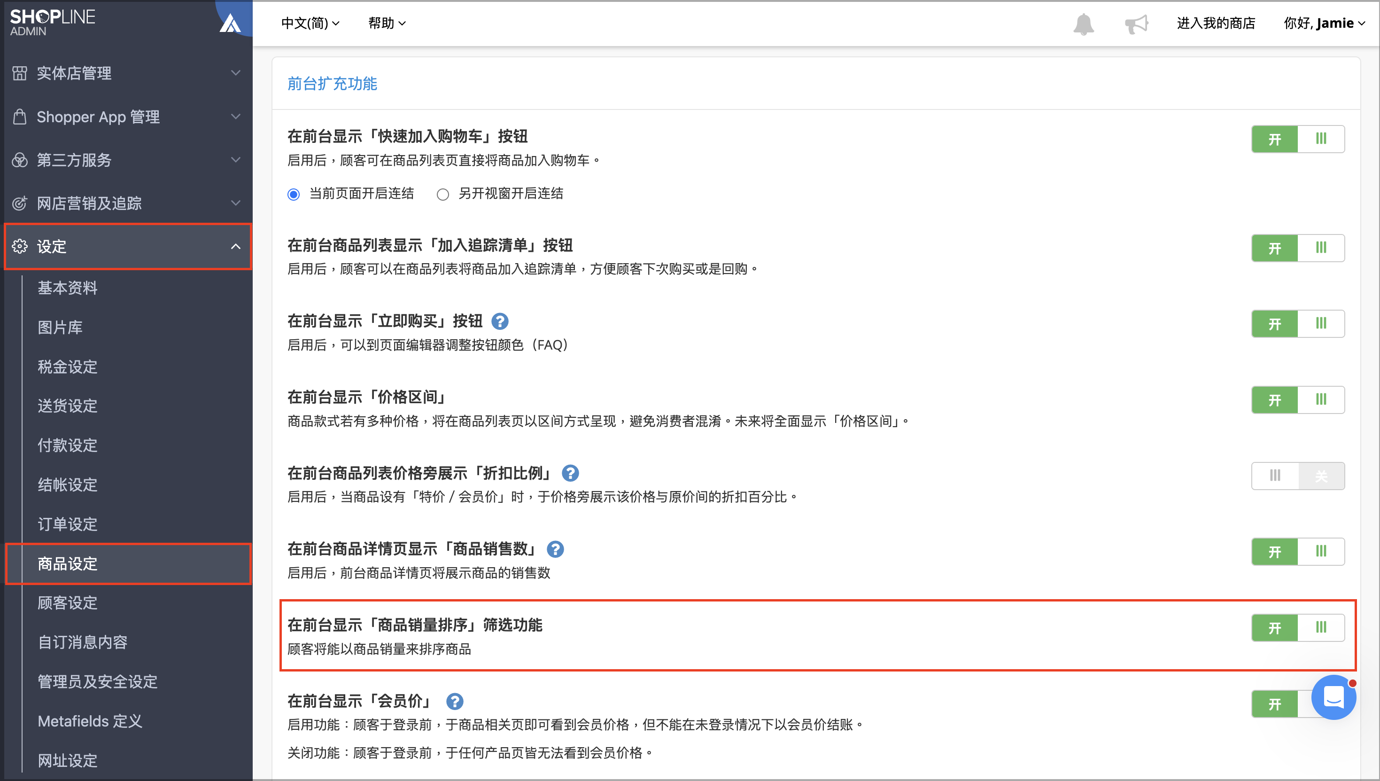Click the 前台扩充功能 section heading

(x=333, y=84)
